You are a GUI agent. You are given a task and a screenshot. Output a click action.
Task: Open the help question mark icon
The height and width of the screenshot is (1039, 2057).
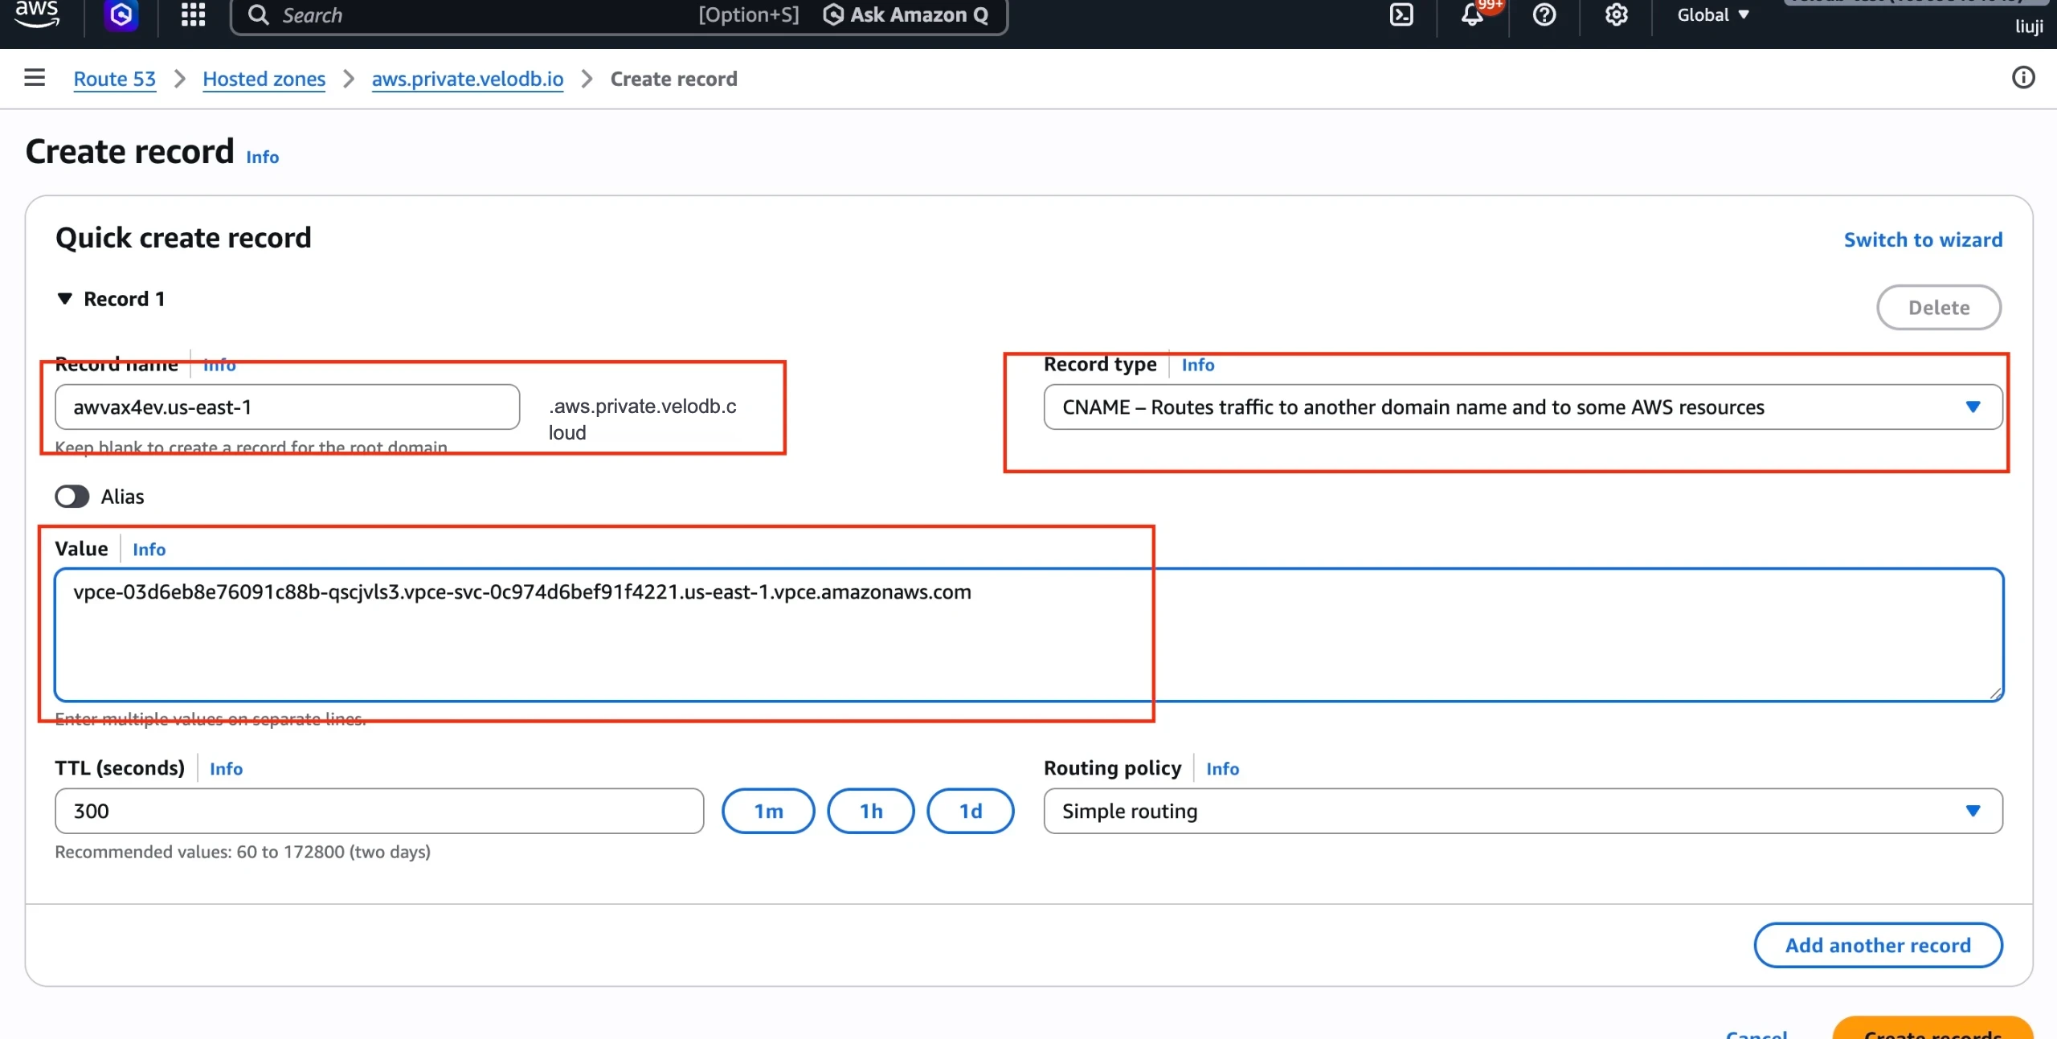click(1544, 14)
